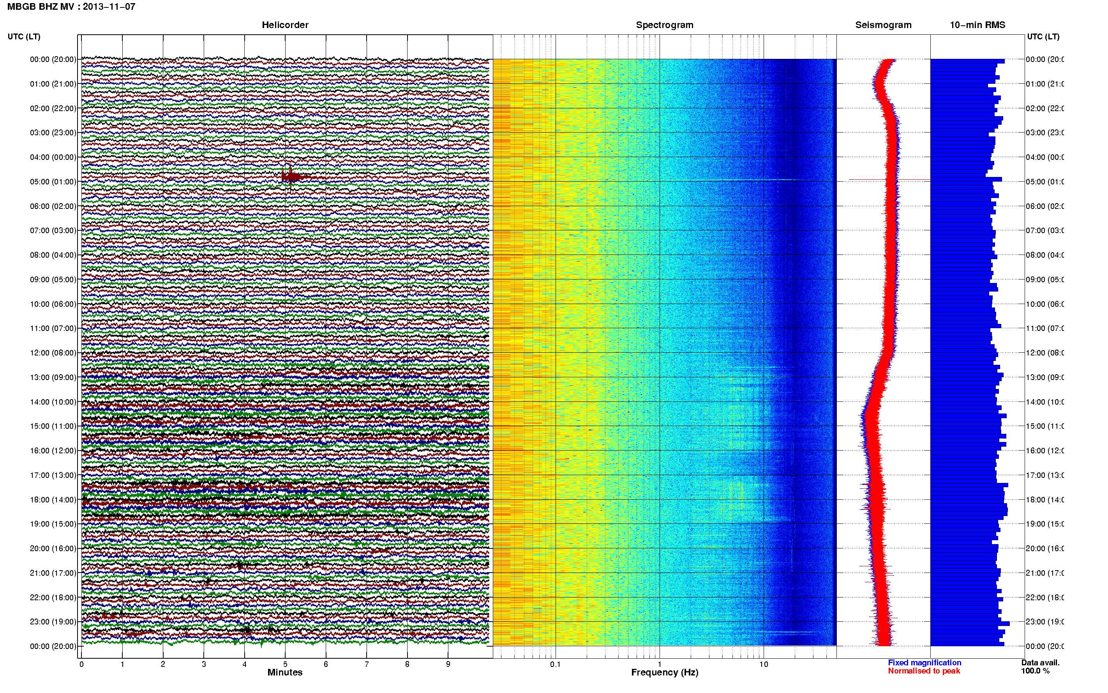This screenshot has width=1108, height=693.
Task: Click the minute 9 tick label
Action: (448, 664)
